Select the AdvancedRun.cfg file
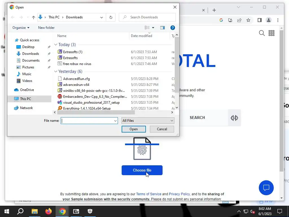This screenshot has height=217, width=289. [76, 79]
